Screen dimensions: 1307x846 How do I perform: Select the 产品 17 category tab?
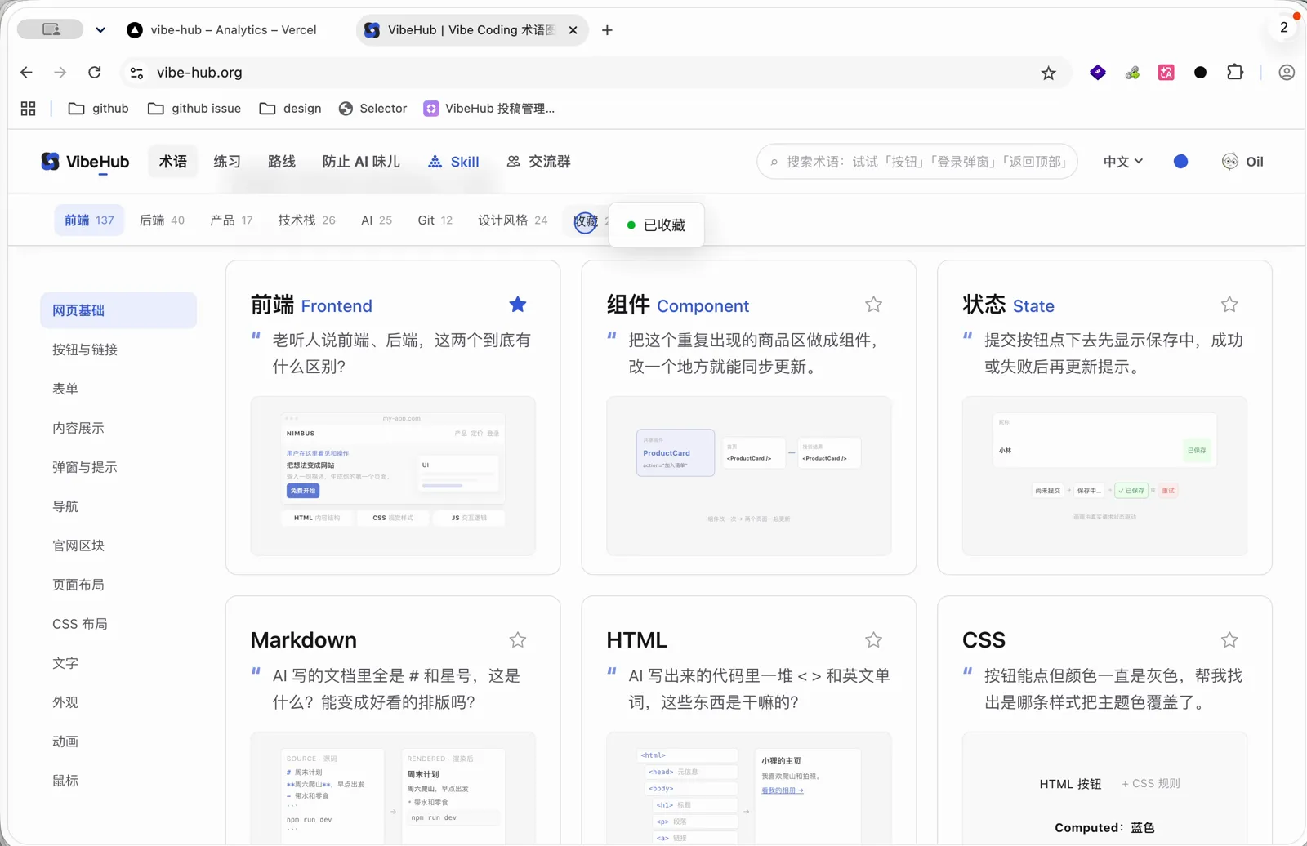click(231, 220)
